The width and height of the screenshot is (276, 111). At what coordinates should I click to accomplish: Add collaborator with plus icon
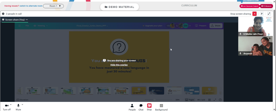click(x=190, y=26)
